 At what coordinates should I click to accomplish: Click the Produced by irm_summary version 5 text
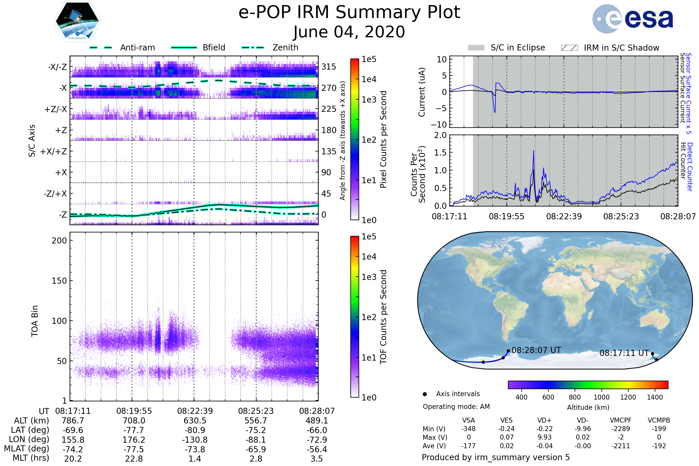point(496,457)
